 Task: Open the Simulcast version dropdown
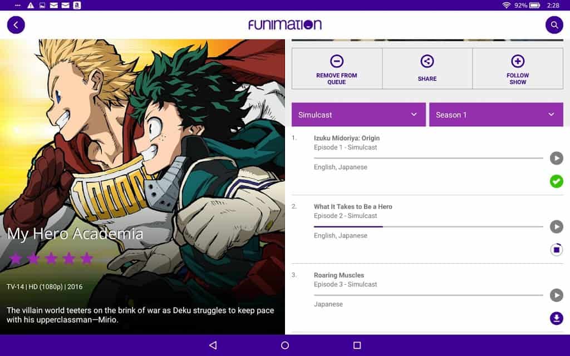tap(358, 115)
